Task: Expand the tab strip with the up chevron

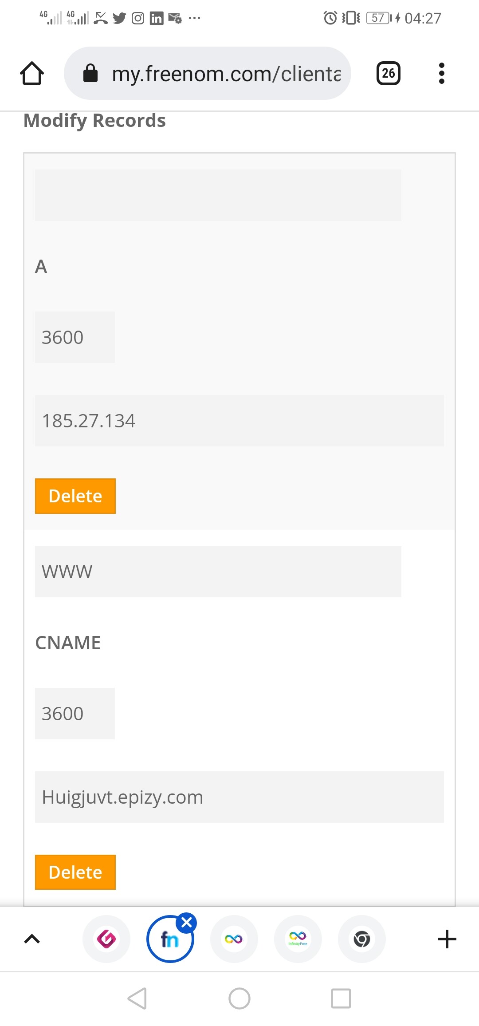Action: [32, 939]
